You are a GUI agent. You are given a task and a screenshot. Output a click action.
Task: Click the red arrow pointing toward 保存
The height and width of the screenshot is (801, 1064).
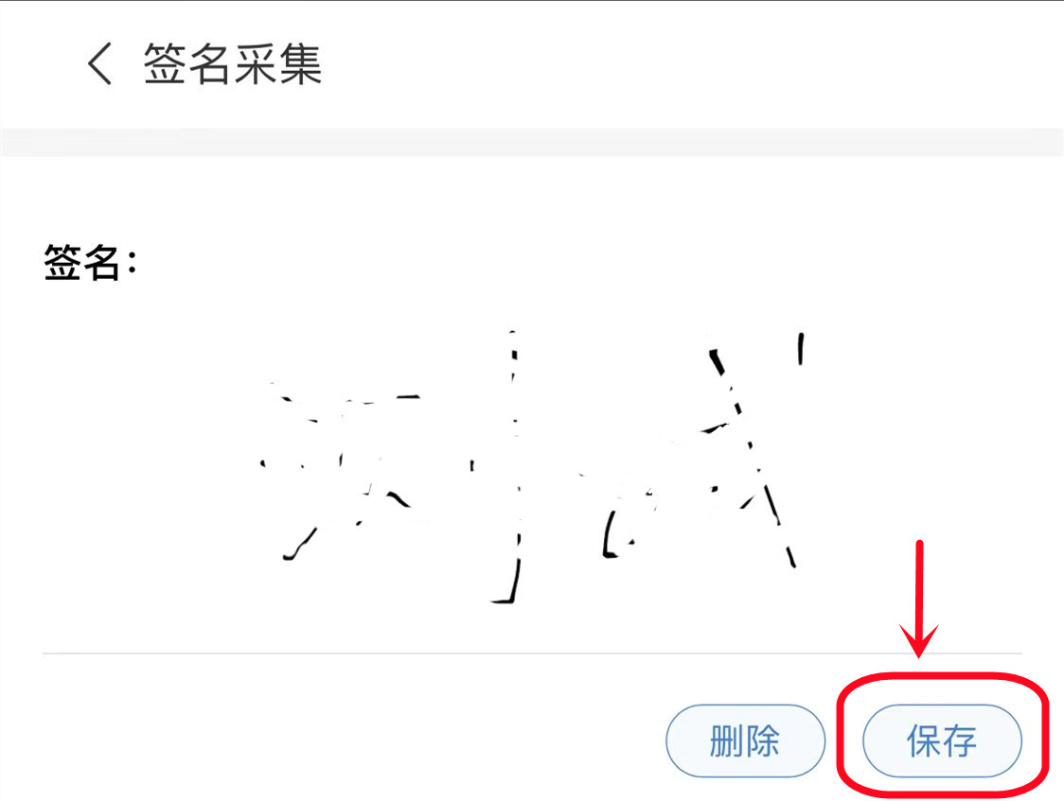coord(919,599)
